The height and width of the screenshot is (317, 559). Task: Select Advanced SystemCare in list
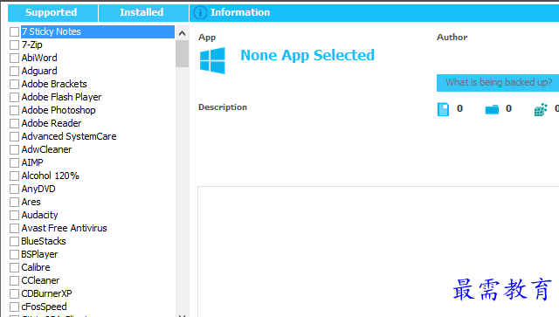click(x=69, y=136)
